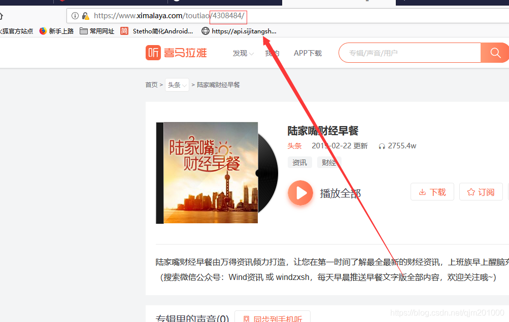Open the Stetho简化Android bookmark
Viewport: 509px width, 322px height.
pyautogui.click(x=156, y=31)
